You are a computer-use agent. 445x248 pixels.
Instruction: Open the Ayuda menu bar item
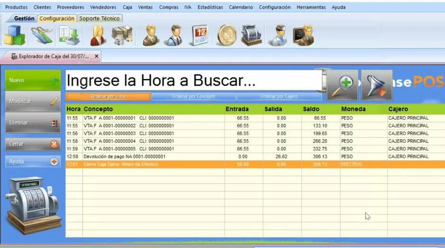pyautogui.click(x=339, y=7)
